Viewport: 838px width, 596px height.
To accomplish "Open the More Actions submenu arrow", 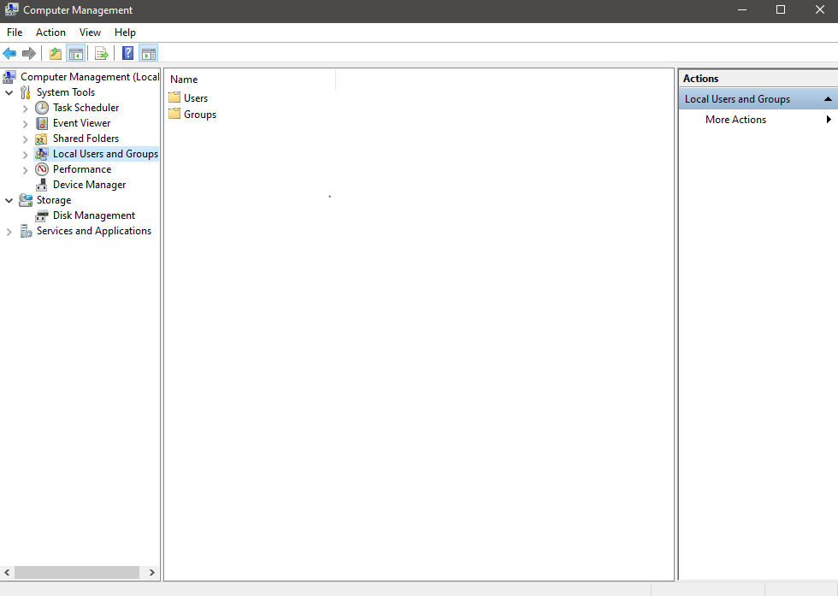I will pos(829,119).
